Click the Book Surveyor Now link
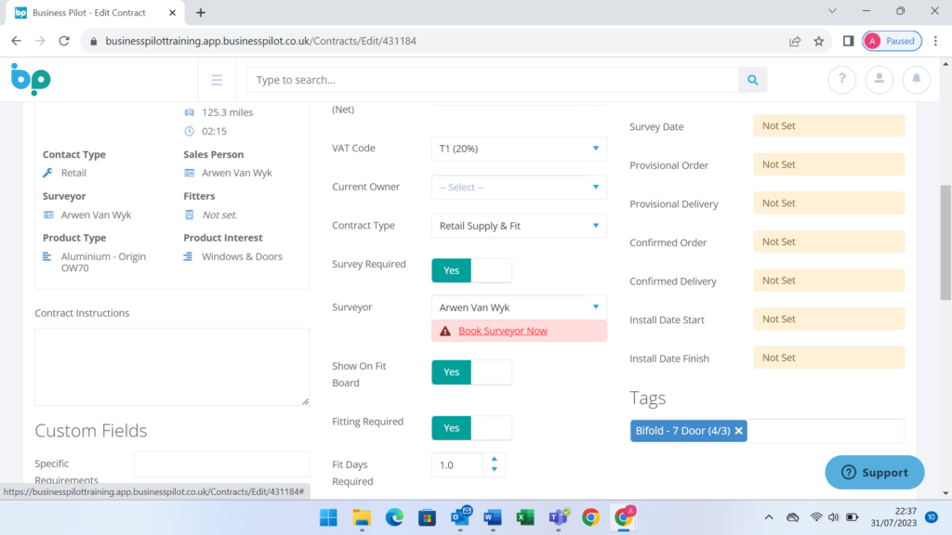 (502, 331)
